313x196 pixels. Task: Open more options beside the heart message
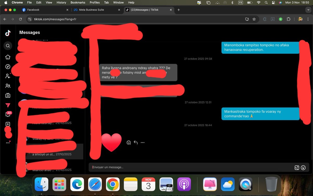pyautogui.click(x=142, y=142)
